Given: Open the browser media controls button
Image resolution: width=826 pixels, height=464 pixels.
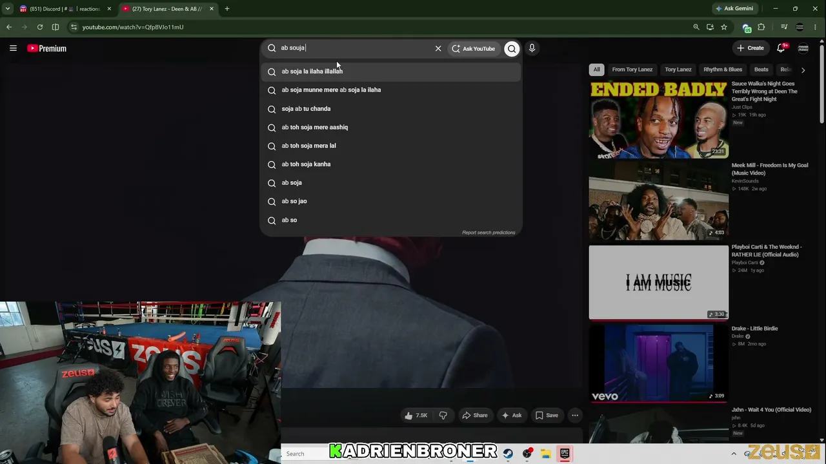Looking at the screenshot, I should click(784, 27).
